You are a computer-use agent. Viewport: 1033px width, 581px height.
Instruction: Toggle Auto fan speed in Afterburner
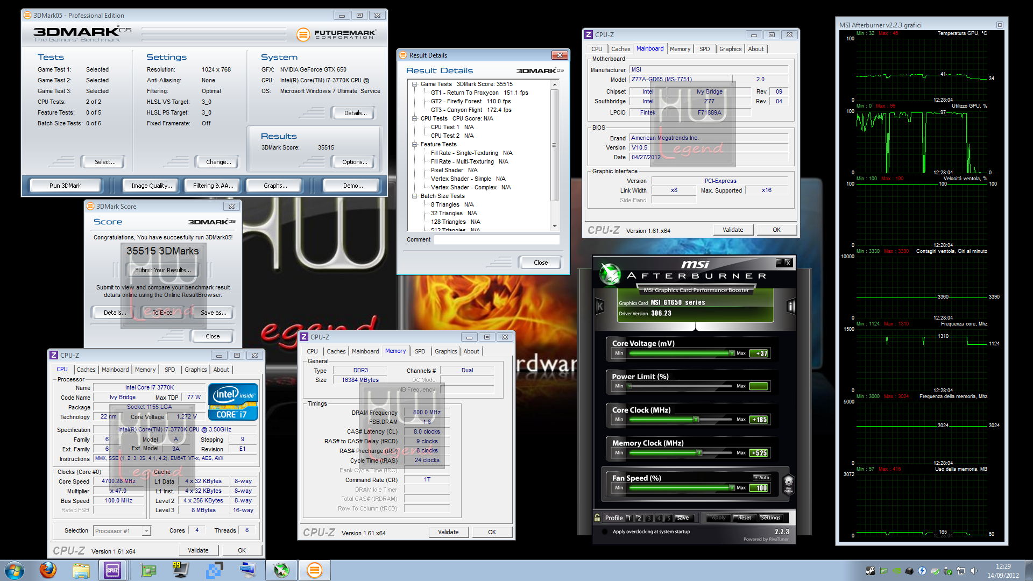(x=762, y=477)
